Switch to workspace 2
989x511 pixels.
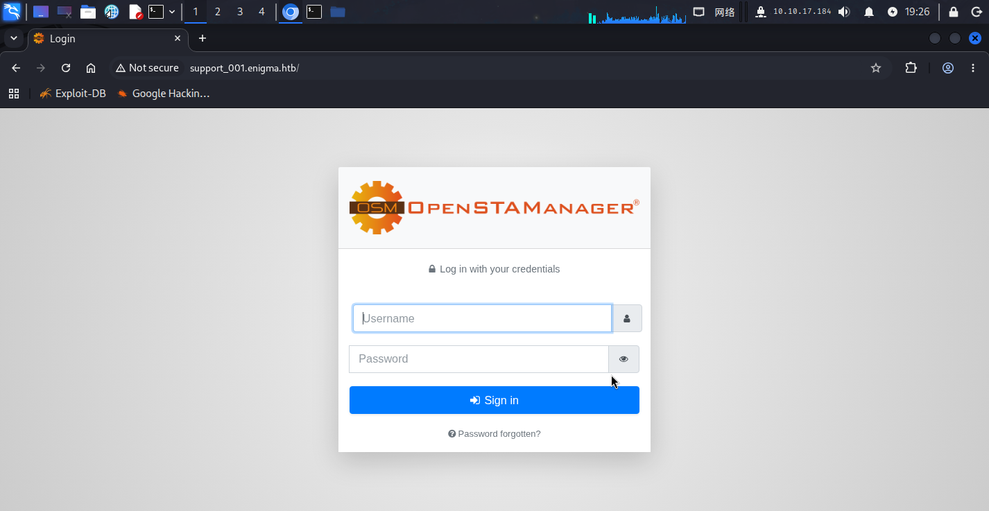pyautogui.click(x=218, y=12)
